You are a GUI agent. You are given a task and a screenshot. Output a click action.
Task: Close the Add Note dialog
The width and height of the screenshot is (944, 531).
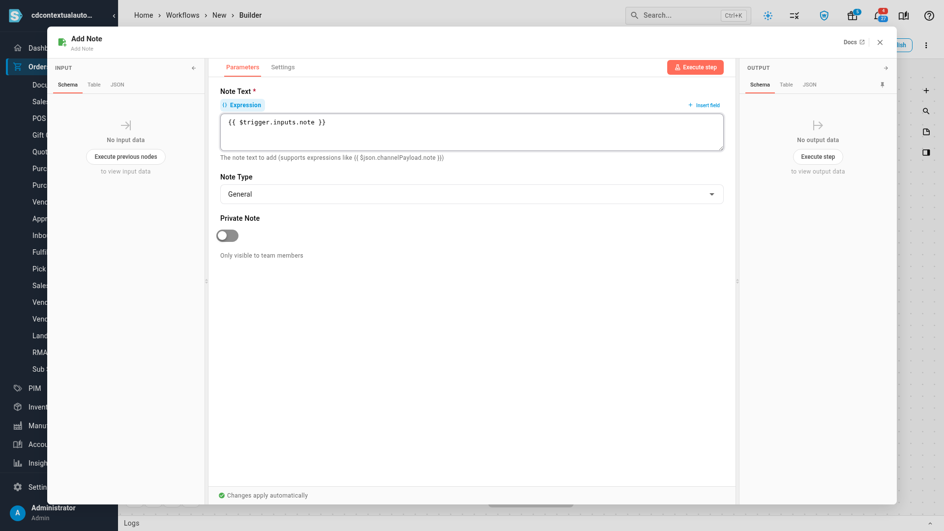click(x=880, y=42)
